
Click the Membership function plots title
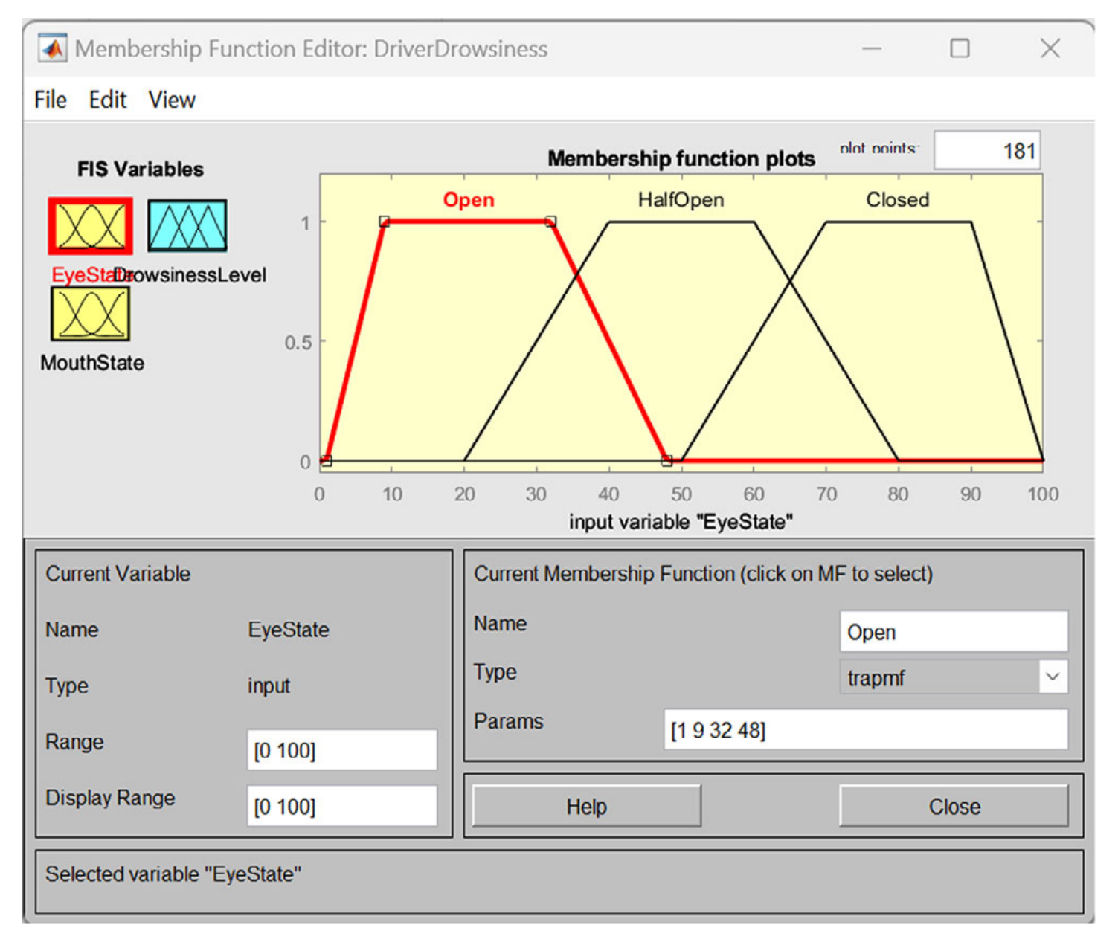click(681, 159)
